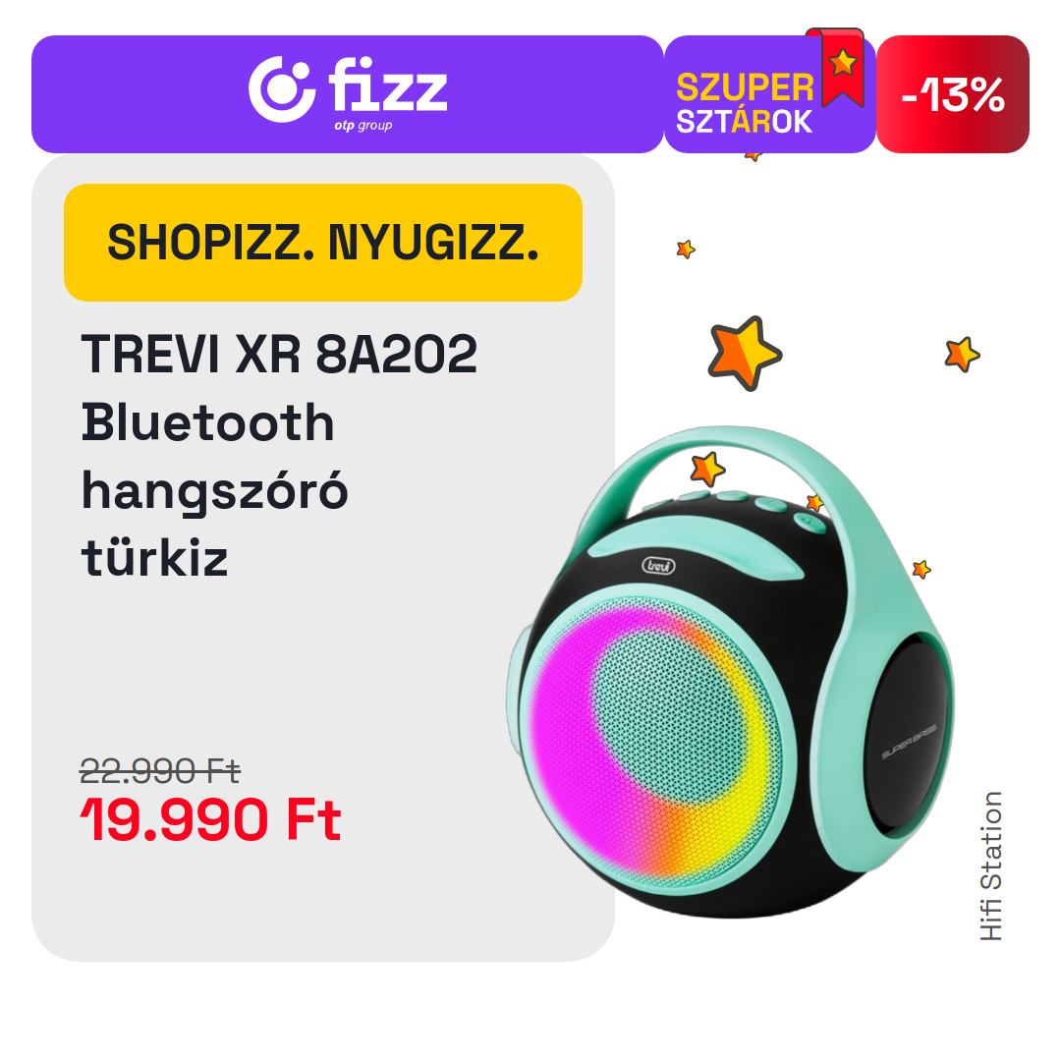The image size is (1061, 1061).
Task: Click the small star near the yellow banner
Action: click(686, 249)
